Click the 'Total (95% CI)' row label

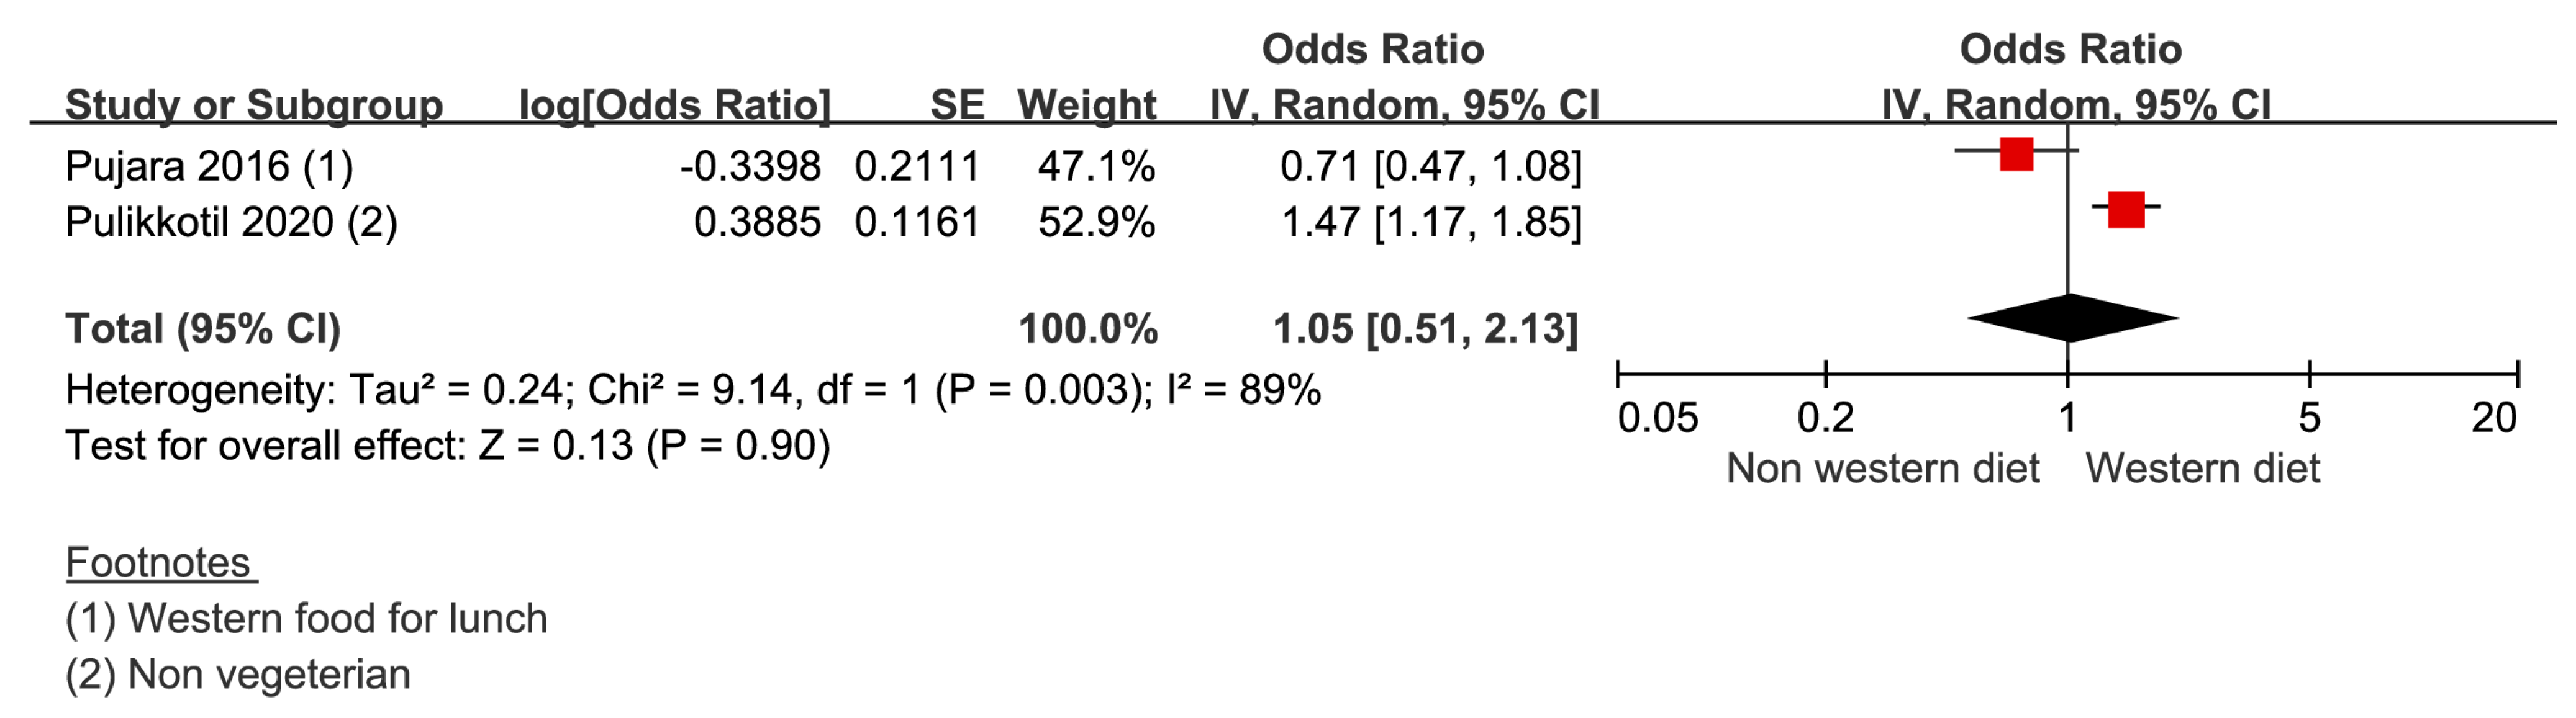tap(203, 328)
